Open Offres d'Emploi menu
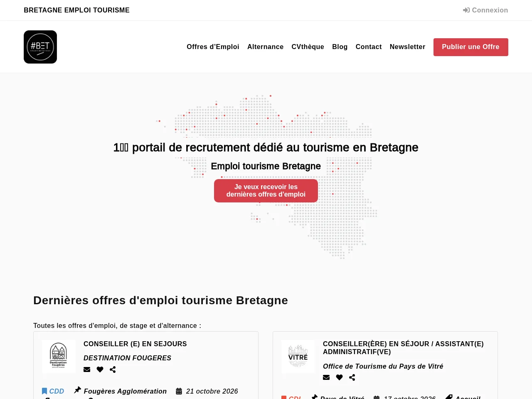This screenshot has height=399, width=532. (213, 47)
